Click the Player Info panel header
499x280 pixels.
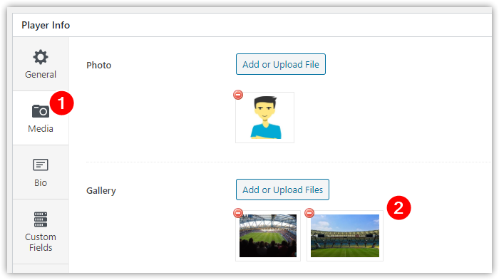tap(46, 25)
